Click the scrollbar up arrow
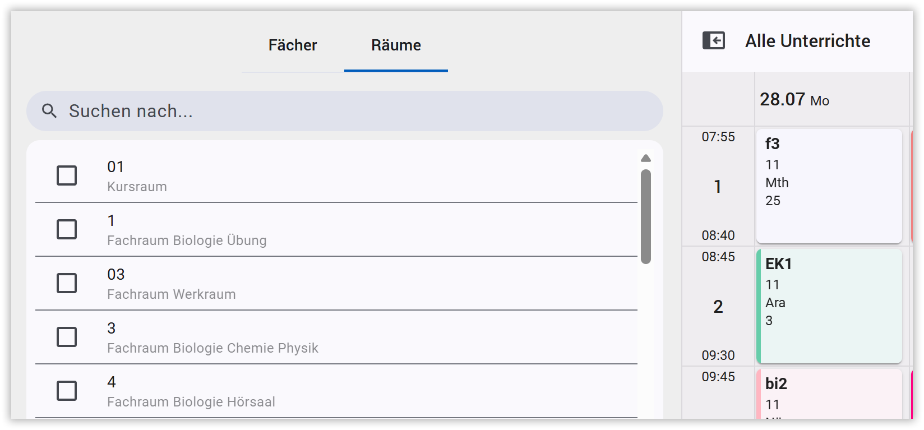 click(x=646, y=158)
